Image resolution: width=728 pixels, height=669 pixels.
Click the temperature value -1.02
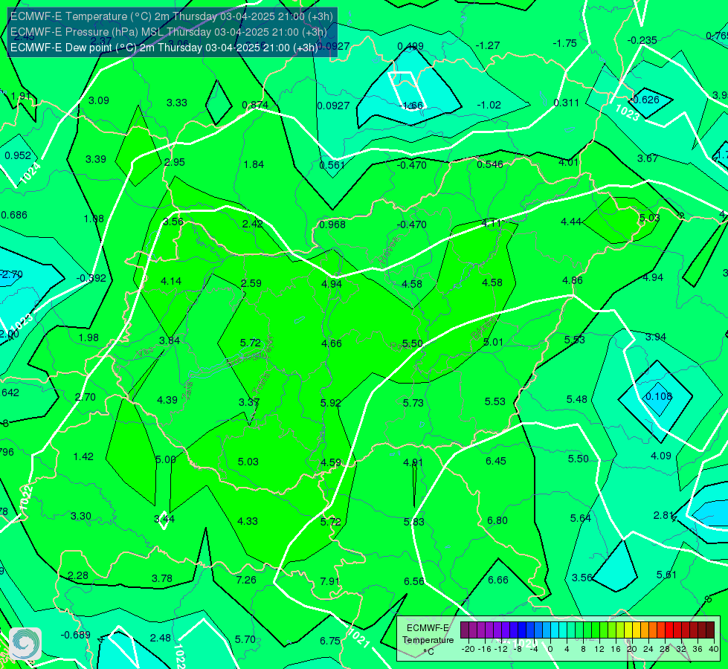pos(489,105)
